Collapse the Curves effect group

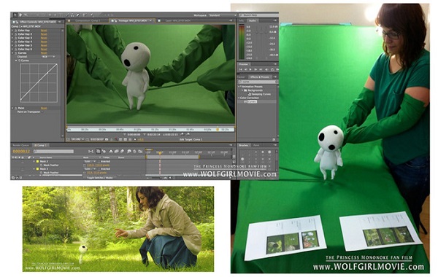tap(12, 52)
